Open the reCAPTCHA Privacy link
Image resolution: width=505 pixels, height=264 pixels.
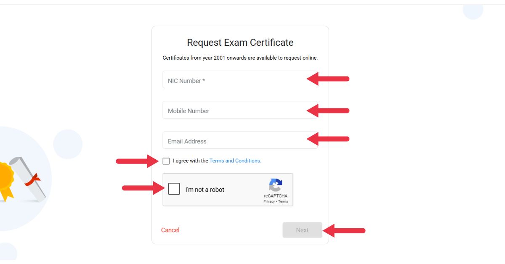[x=269, y=201]
